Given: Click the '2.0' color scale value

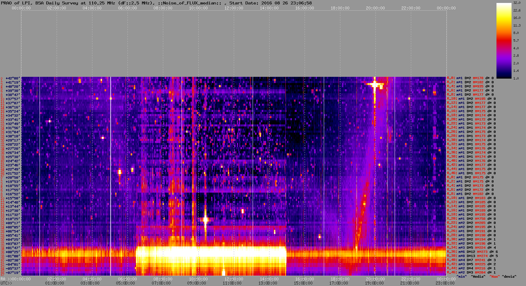Looking at the screenshot, I should click(516, 63).
